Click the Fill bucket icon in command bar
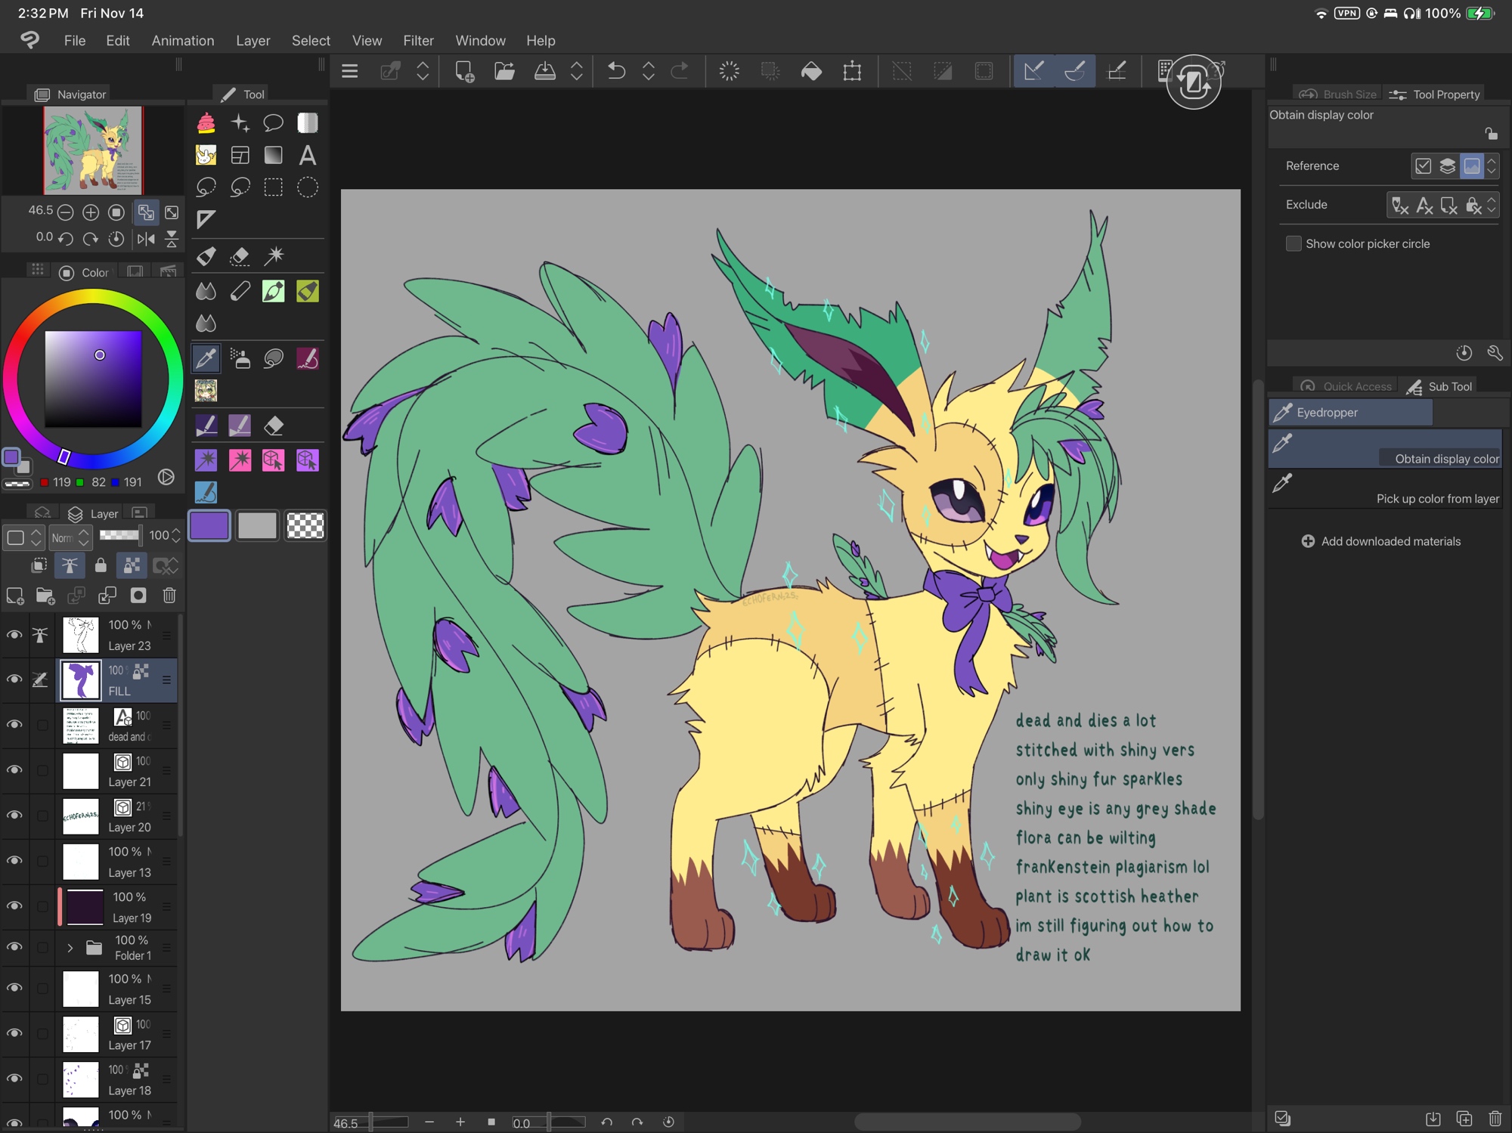 tap(811, 71)
